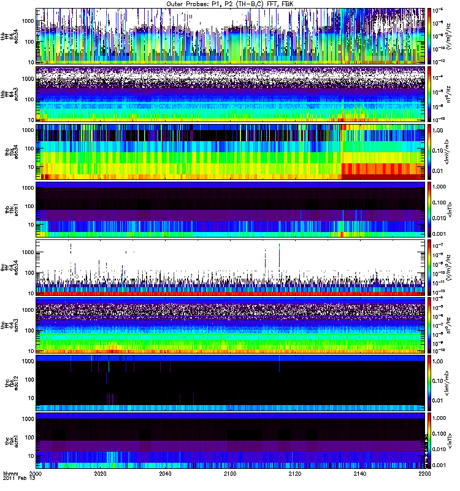460x491 pixels.
Task: Click the color bar beside thb fbk scm1 panel
Action: (x=430, y=209)
